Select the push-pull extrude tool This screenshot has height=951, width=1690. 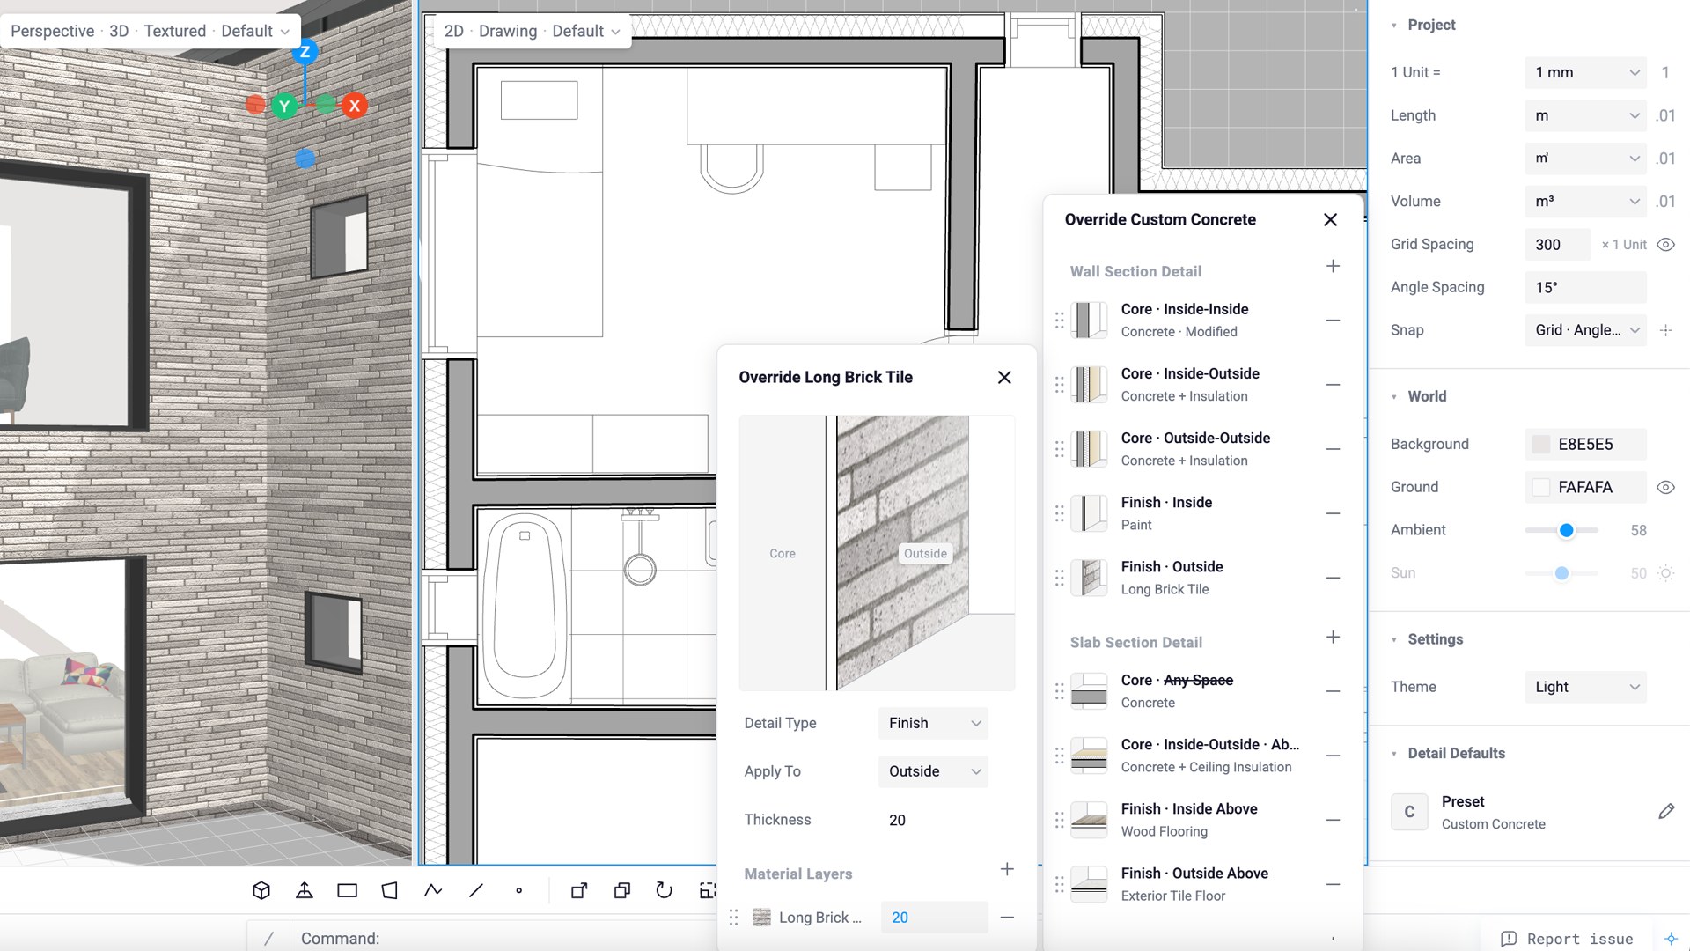pos(305,890)
